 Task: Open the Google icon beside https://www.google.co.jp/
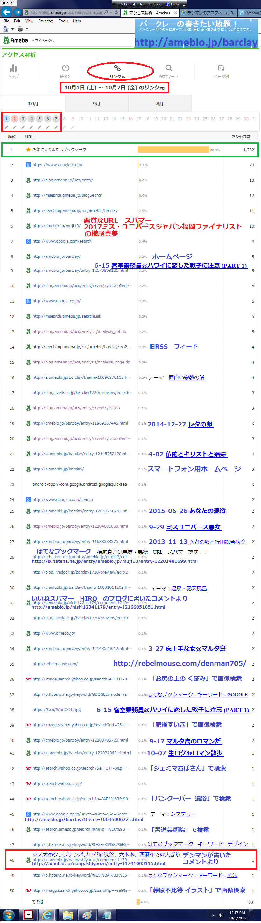point(28,165)
